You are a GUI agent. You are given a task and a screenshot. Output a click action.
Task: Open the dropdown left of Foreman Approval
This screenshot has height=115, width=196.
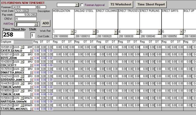(77, 5)
